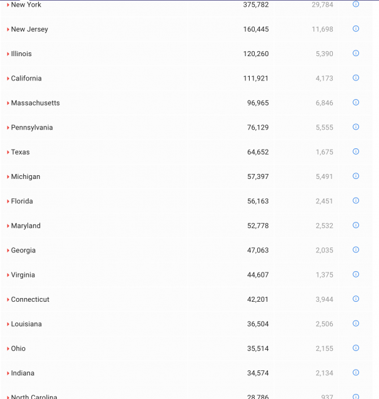Expand the Louisiana disclosure arrow

click(x=8, y=324)
